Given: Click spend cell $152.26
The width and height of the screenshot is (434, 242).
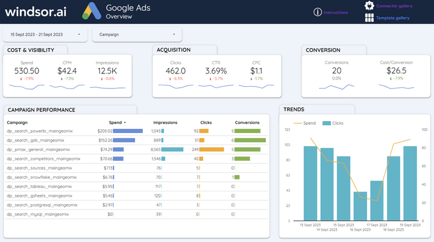Looking at the screenshot, I should tap(105, 140).
